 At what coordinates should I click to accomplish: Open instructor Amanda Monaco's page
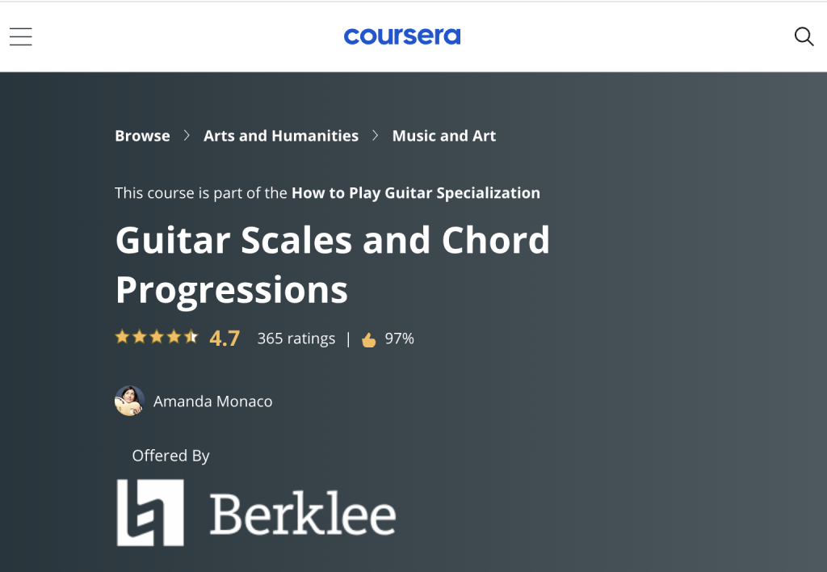tap(212, 401)
